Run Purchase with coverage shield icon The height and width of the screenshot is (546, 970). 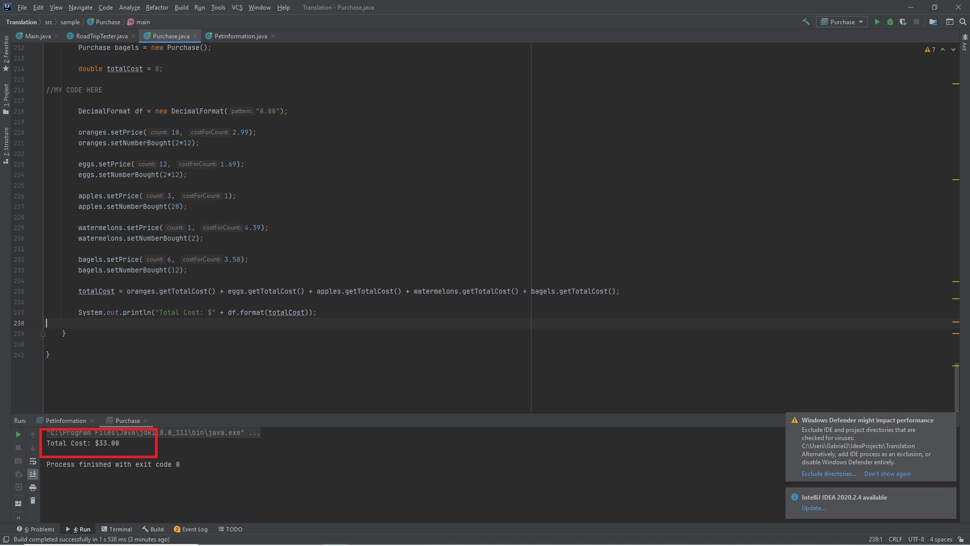click(903, 22)
